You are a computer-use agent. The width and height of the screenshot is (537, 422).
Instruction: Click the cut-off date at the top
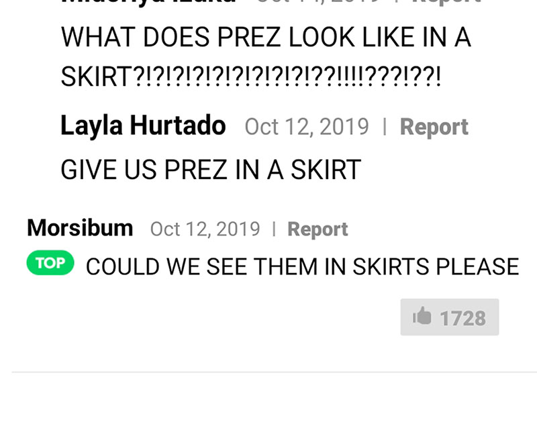319,2
